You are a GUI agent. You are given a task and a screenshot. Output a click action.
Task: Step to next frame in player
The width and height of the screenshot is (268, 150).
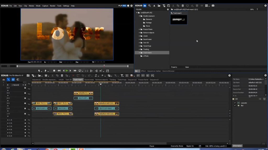(70, 71)
